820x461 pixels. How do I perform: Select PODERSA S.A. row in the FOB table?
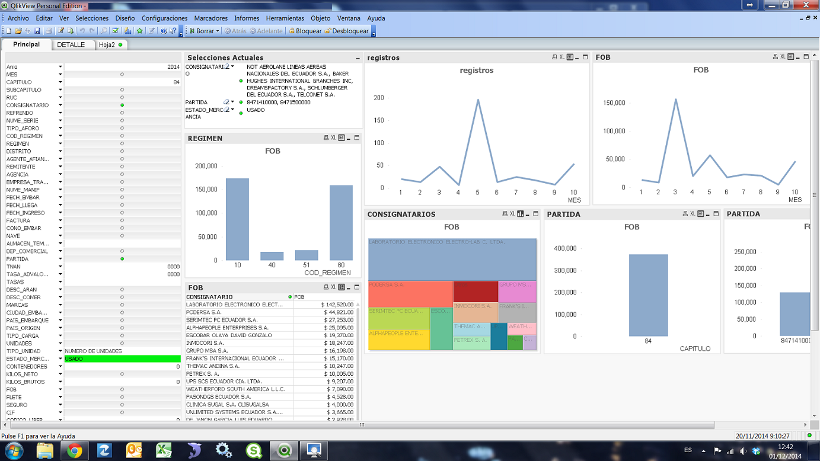270,312
